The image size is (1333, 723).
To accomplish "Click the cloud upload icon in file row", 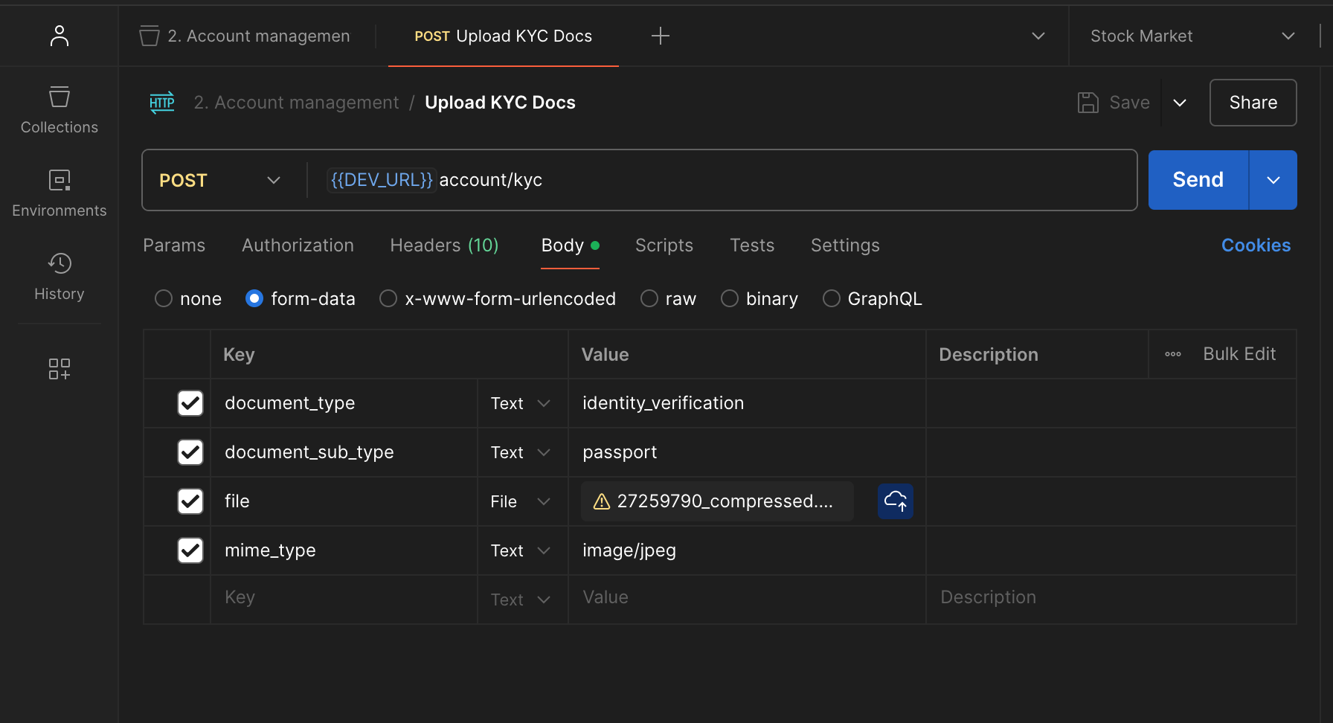I will (x=895, y=501).
